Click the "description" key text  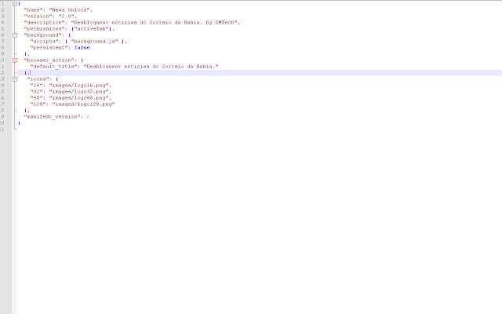43,22
